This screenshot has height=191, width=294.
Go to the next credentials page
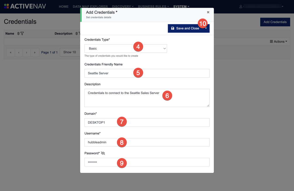(x=27, y=52)
